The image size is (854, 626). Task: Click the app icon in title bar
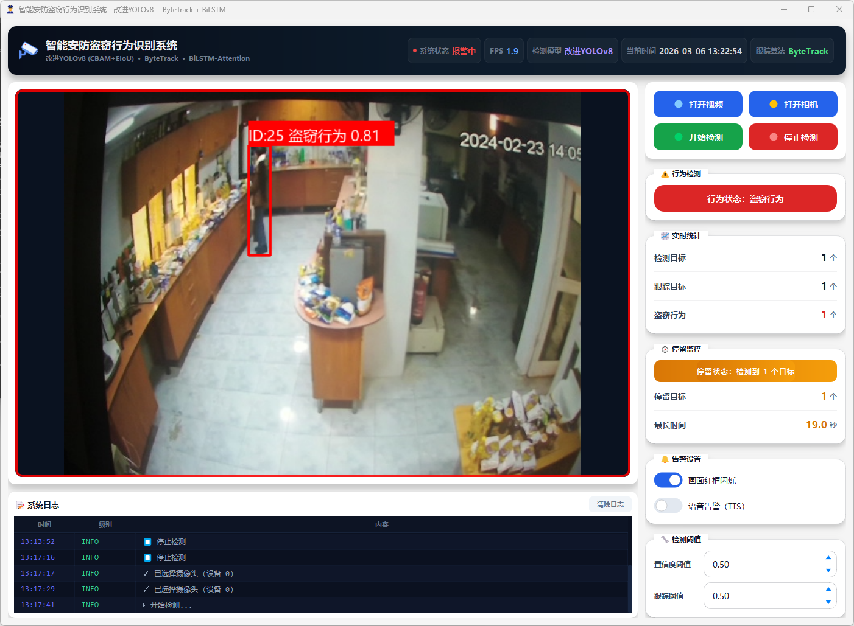pyautogui.click(x=10, y=9)
